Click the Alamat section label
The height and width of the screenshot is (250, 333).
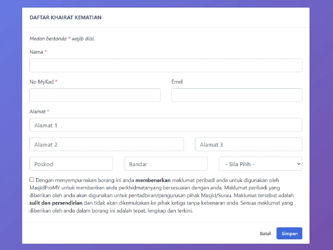[x=37, y=111]
